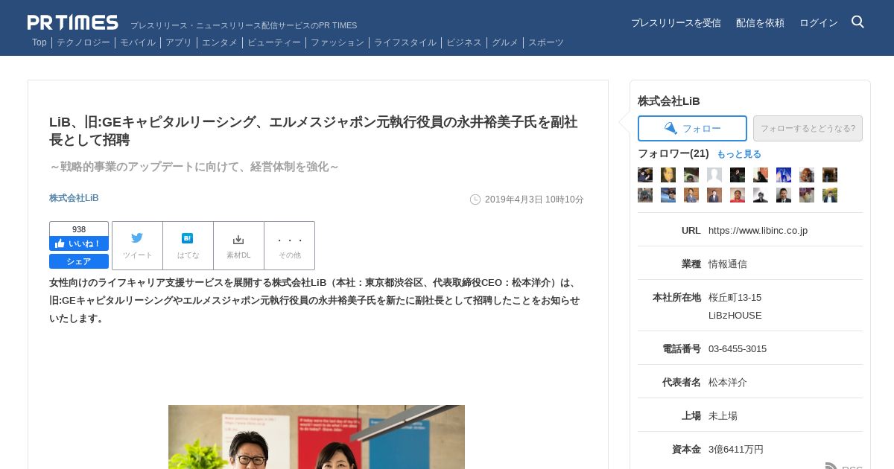
Task: Select the グルメ category
Action: pyautogui.click(x=505, y=42)
